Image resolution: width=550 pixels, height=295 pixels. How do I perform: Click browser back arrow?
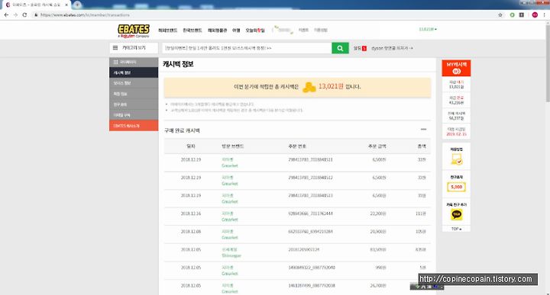(x=6, y=14)
